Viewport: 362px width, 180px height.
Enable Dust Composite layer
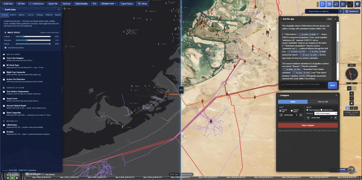pyautogui.click(x=4, y=113)
